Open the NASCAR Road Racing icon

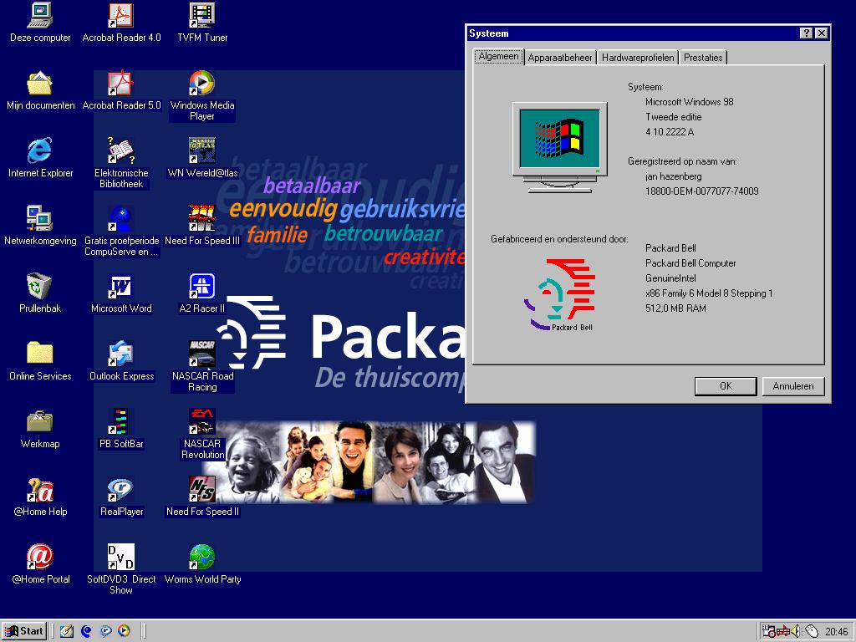pyautogui.click(x=201, y=354)
